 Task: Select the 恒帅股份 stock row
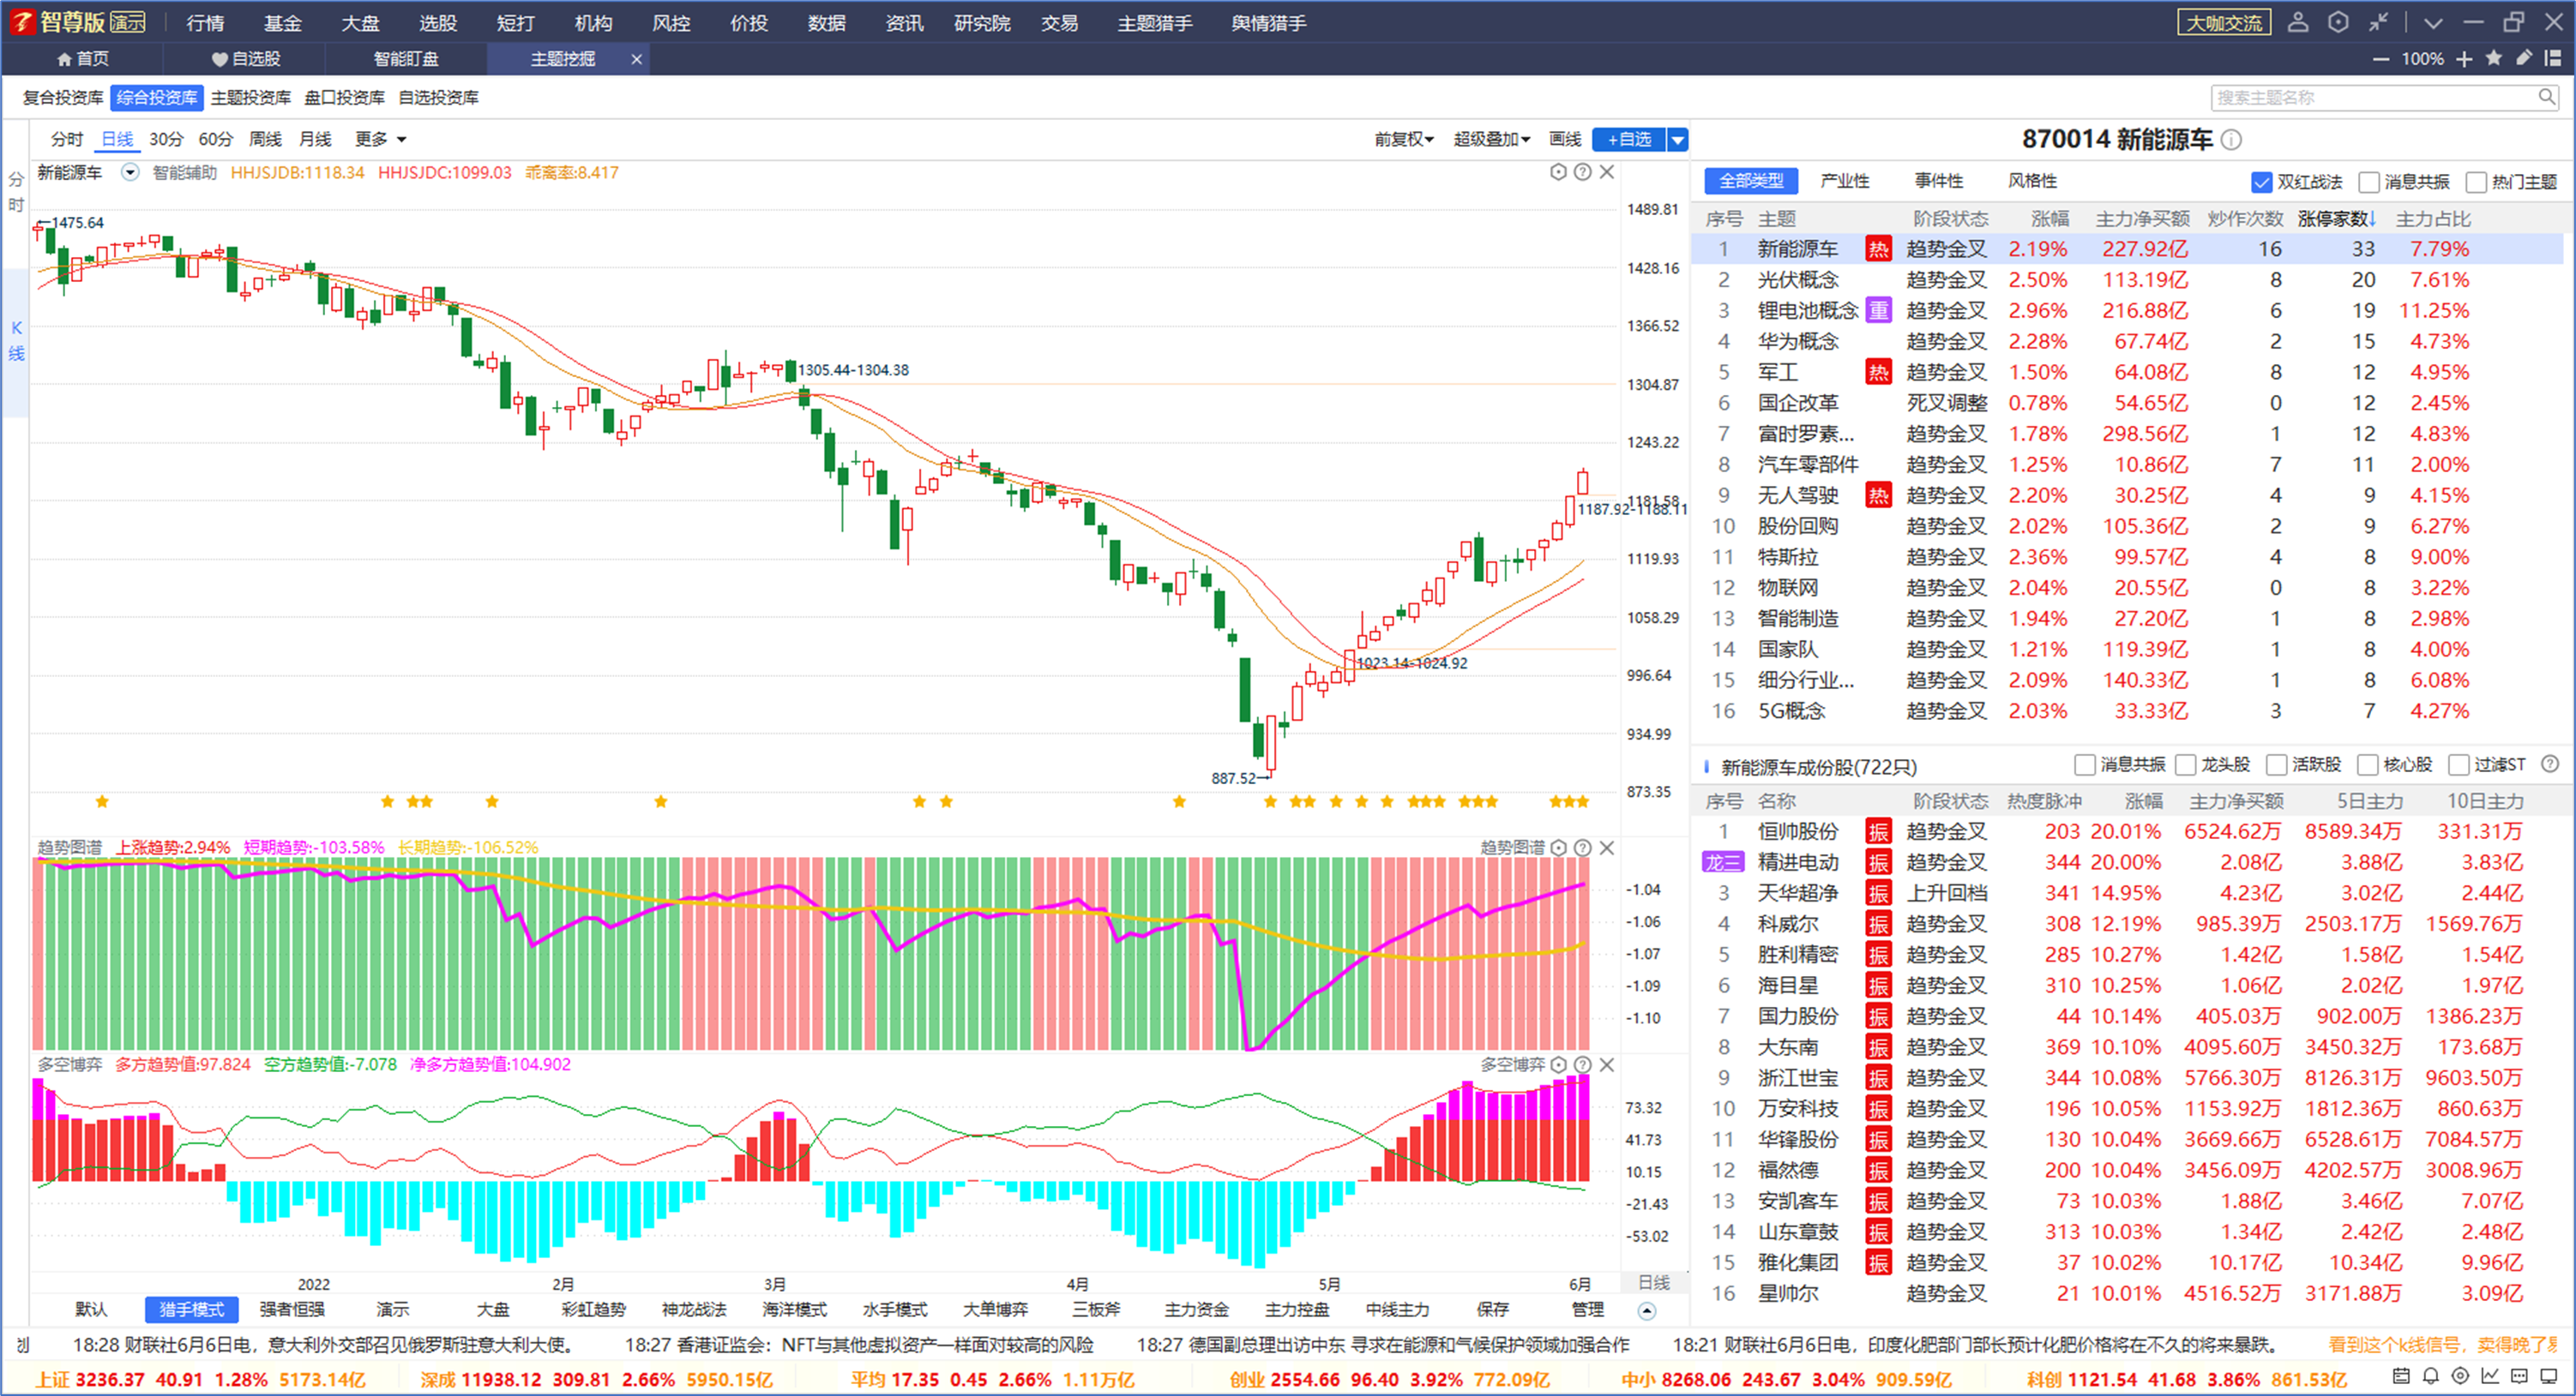point(2127,831)
